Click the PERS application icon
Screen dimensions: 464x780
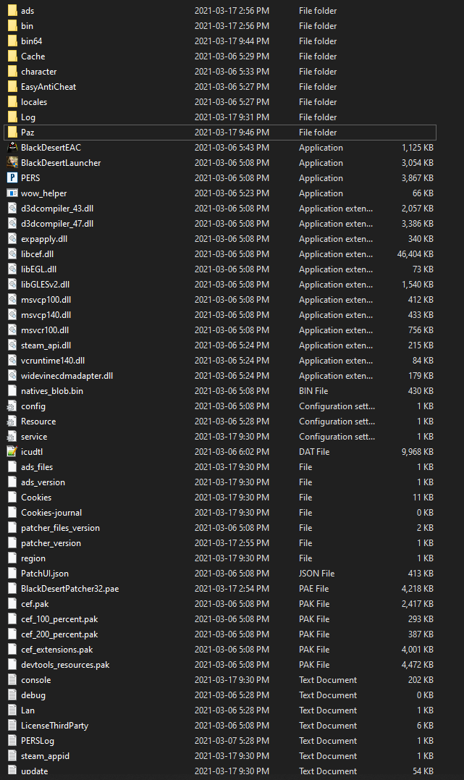(x=12, y=178)
